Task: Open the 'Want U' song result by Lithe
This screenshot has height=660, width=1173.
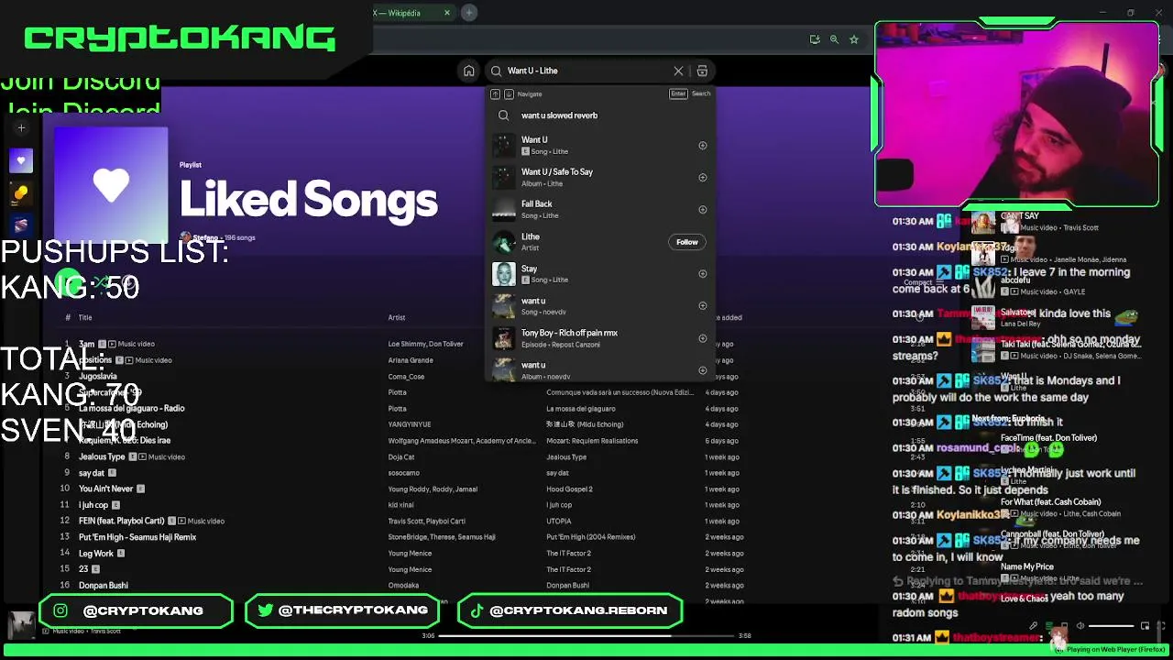Action: (599, 146)
